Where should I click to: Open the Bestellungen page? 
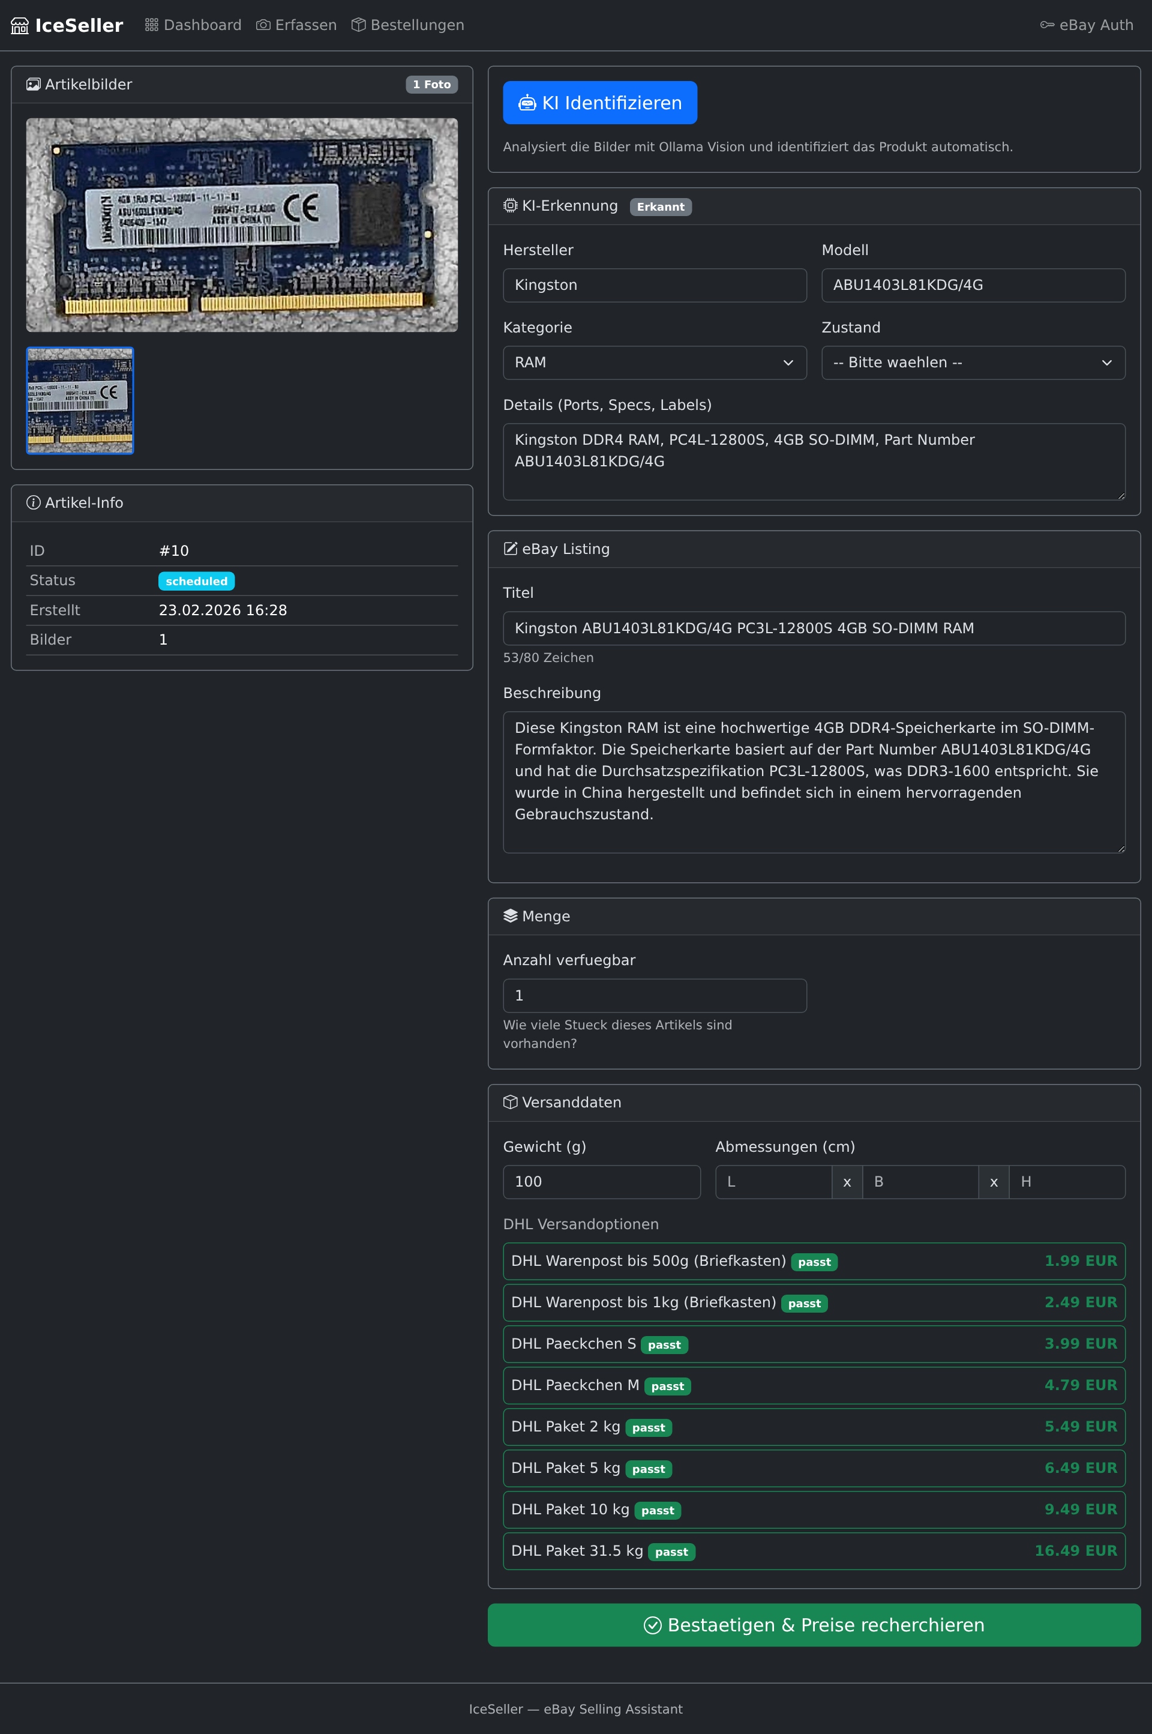(x=408, y=25)
